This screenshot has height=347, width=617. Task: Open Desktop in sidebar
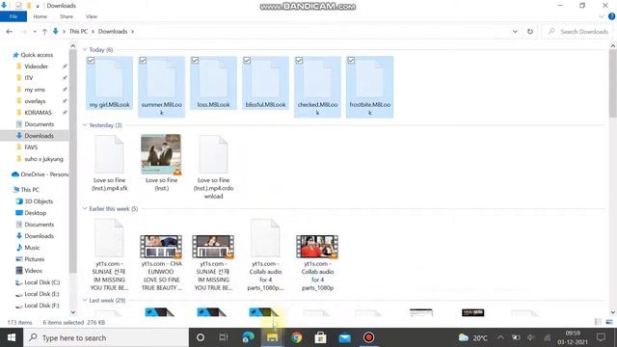(x=35, y=213)
